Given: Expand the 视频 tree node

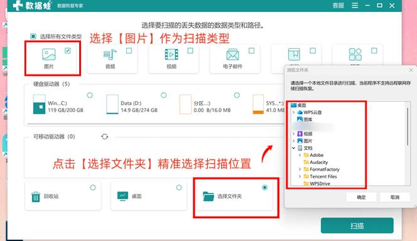Looking at the screenshot, I should 294,134.
